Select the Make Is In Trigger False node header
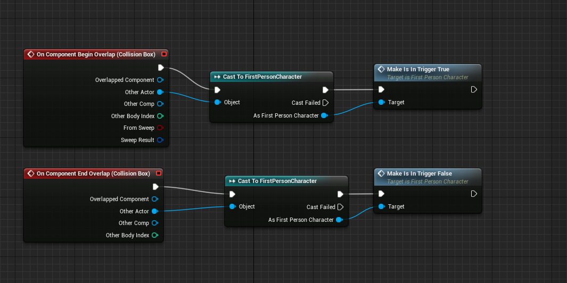Viewport: 567px width, 283px height. coord(428,177)
